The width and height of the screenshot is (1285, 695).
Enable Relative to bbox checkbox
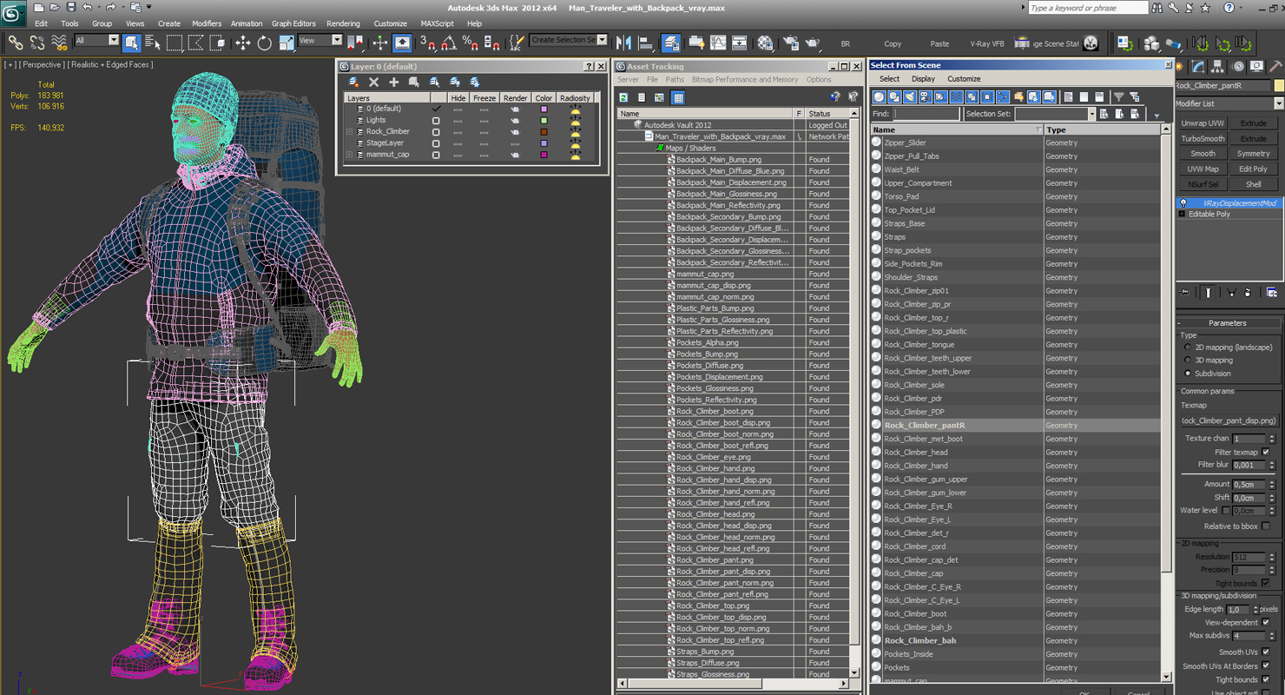pos(1266,526)
